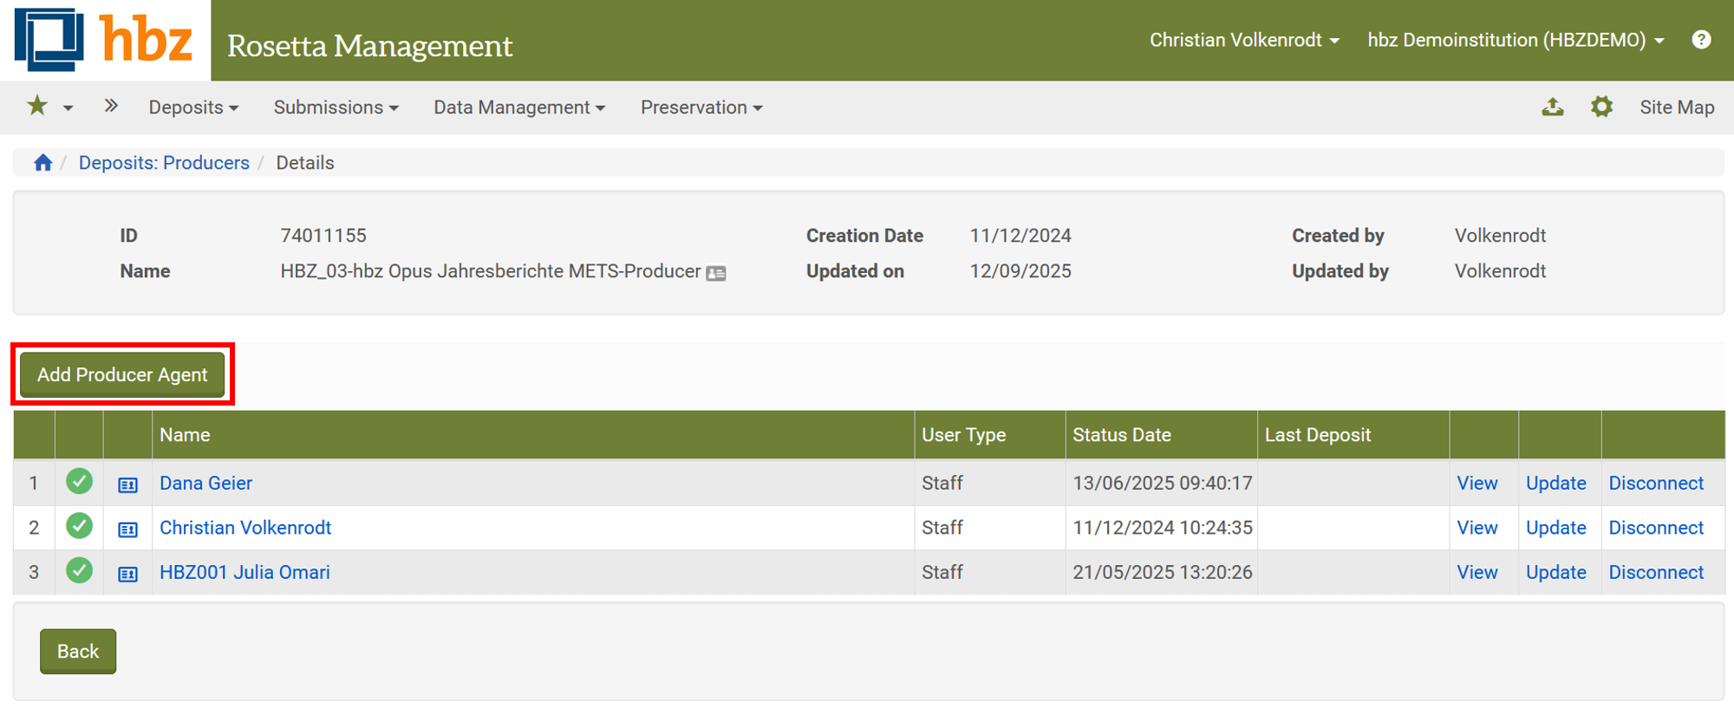Screen dimensions: 1734x708
Task: Open the hbz Demoinstitution (HBZDEMO) dropdown
Action: [1516, 40]
